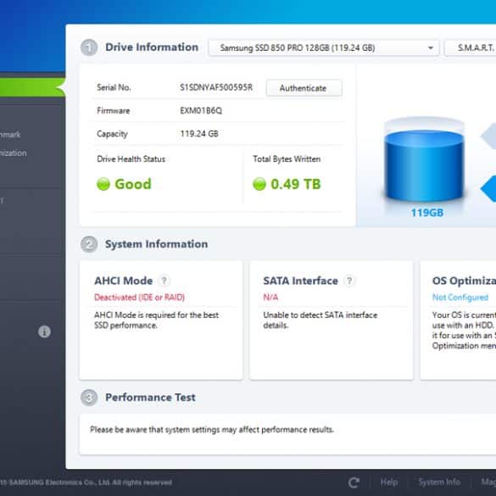Click the 119GB label under cylinder
Image resolution: width=496 pixels, height=496 pixels.
(426, 213)
